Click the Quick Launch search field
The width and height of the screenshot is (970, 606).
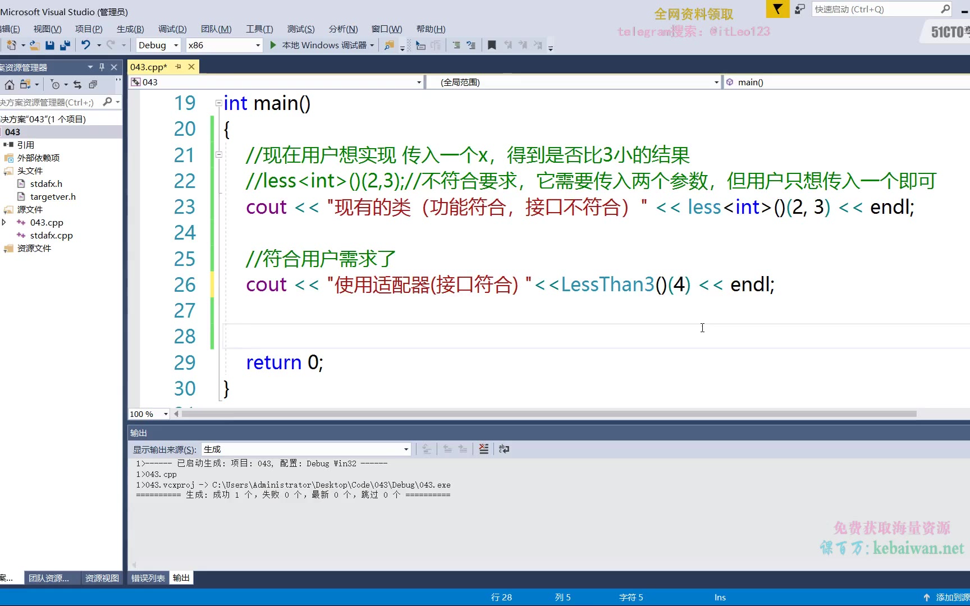coord(875,10)
